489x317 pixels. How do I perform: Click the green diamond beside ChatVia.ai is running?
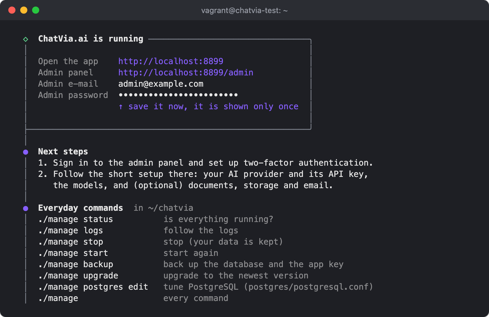click(26, 39)
